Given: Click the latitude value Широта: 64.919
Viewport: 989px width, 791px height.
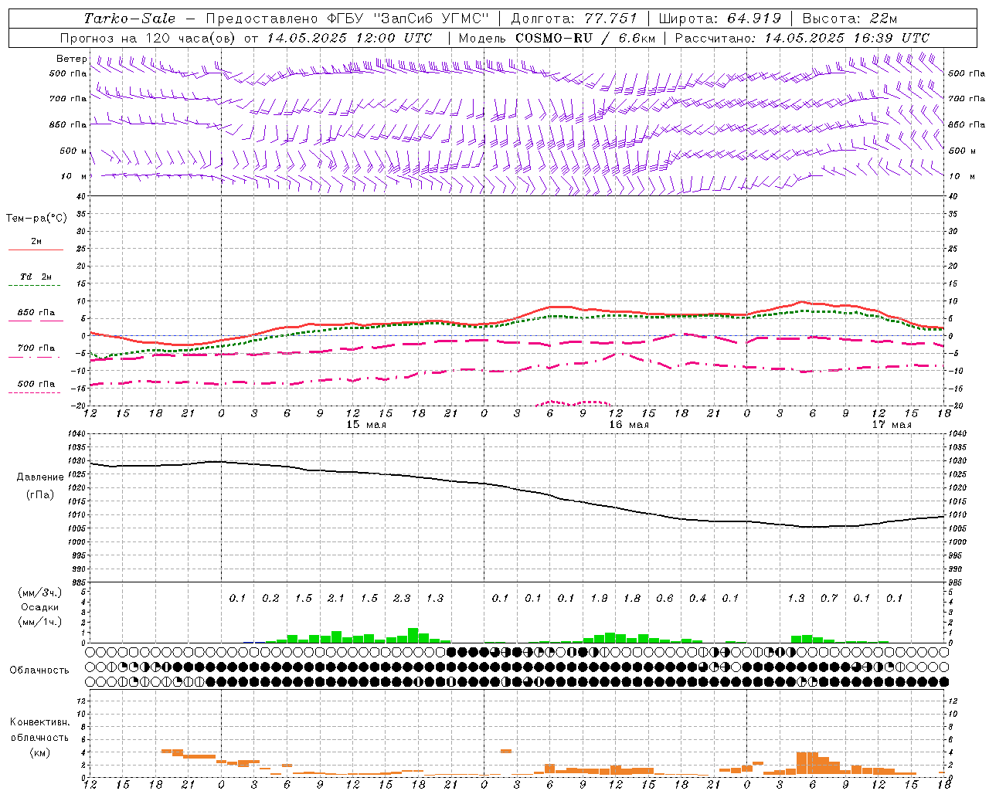Looking at the screenshot, I should (720, 19).
